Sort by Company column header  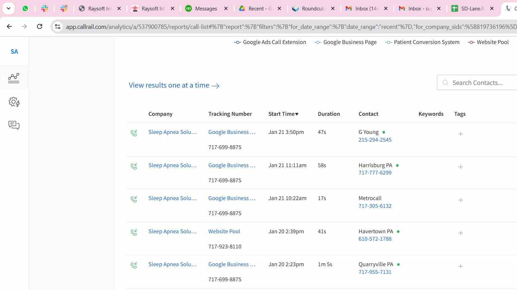tap(160, 114)
